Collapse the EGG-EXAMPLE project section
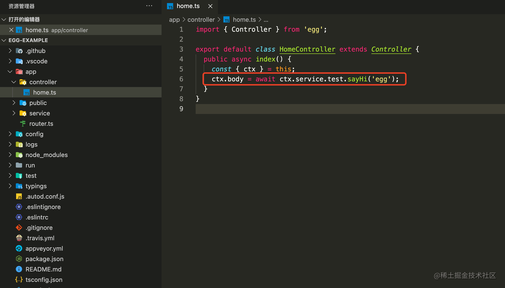505x288 pixels. pos(4,40)
